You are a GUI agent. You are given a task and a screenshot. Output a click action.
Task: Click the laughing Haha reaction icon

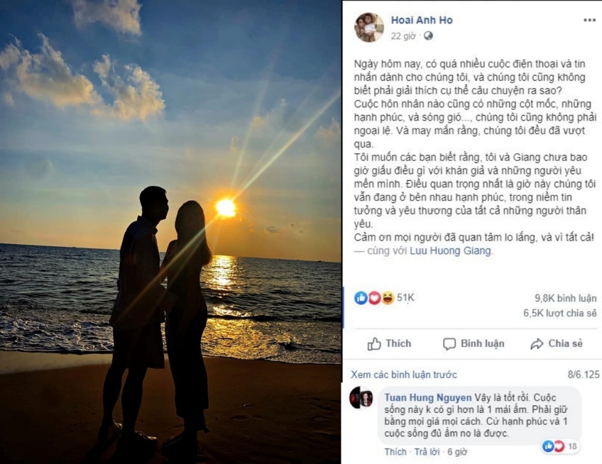click(388, 298)
